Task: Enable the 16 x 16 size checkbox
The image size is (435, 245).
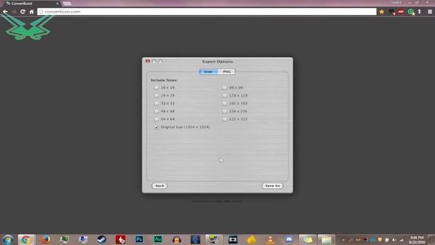Action: tap(156, 88)
